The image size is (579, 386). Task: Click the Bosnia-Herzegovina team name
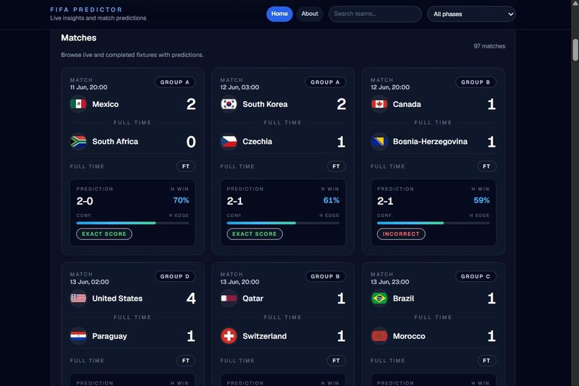point(430,142)
